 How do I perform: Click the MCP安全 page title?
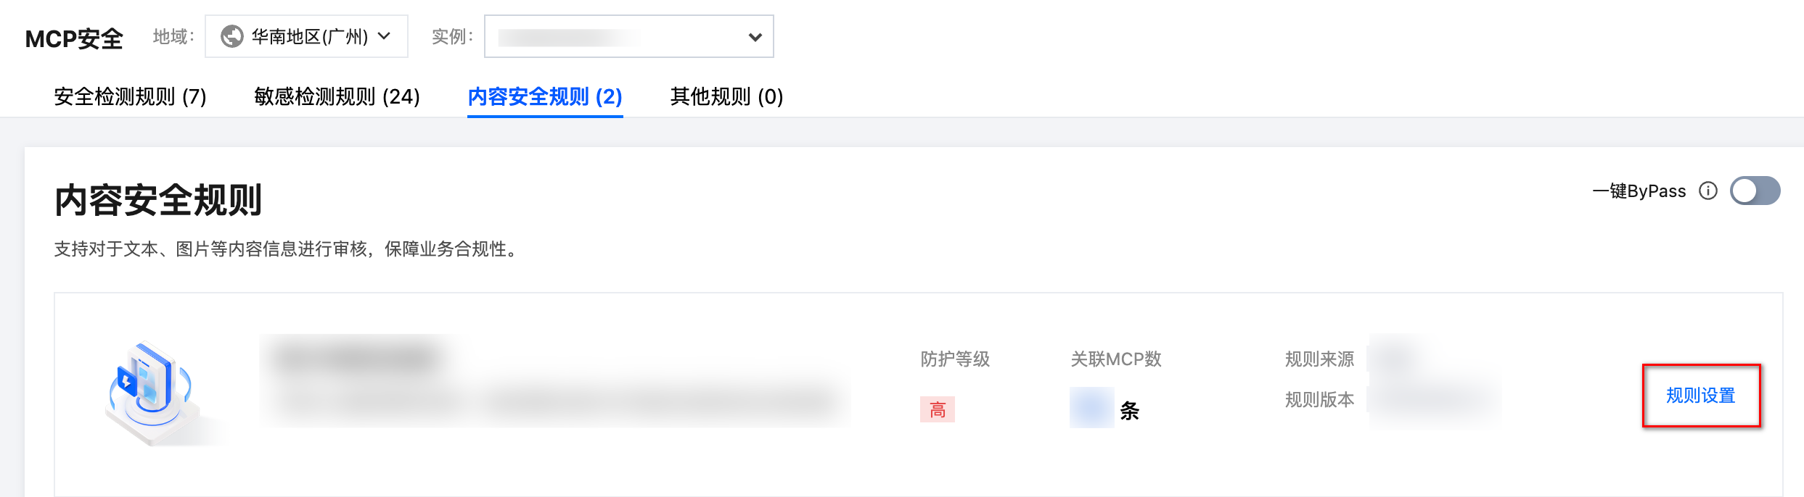(x=74, y=38)
